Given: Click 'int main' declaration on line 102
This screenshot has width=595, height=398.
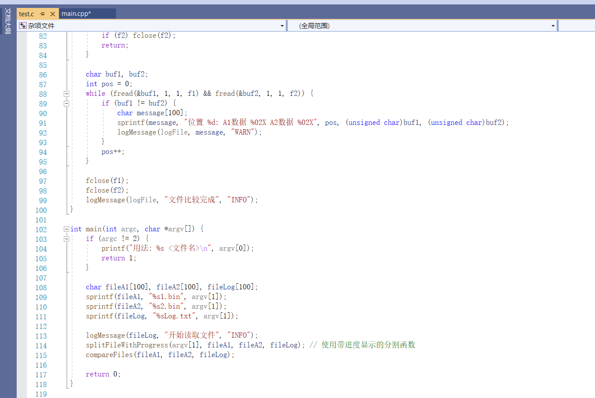Looking at the screenshot, I should click(86, 229).
